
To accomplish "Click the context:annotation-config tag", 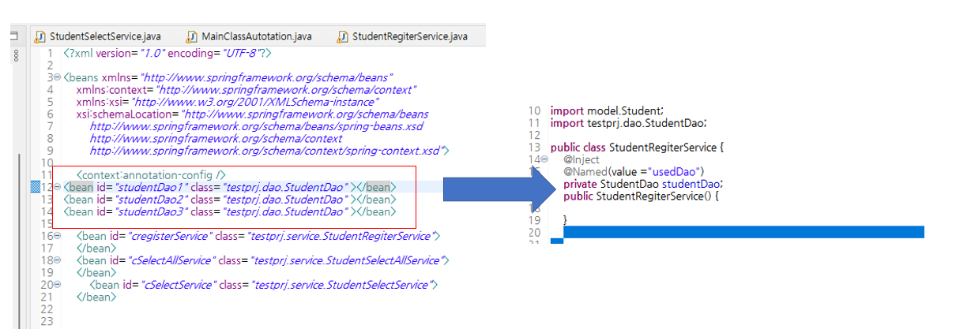I will pos(152,174).
